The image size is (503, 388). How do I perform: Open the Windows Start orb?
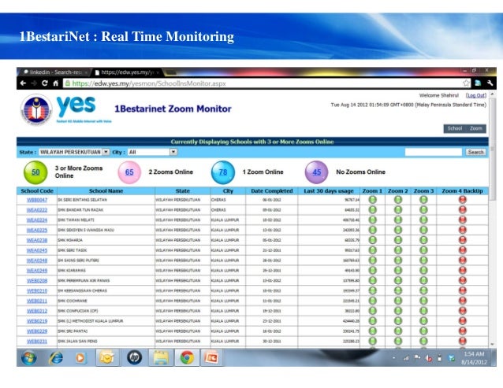tap(29, 357)
